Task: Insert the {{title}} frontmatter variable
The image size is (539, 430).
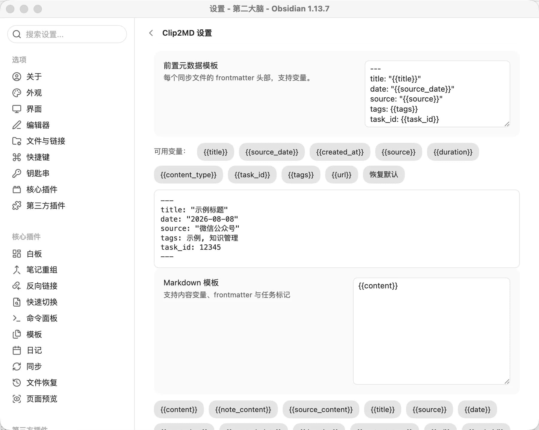Action: tap(216, 152)
